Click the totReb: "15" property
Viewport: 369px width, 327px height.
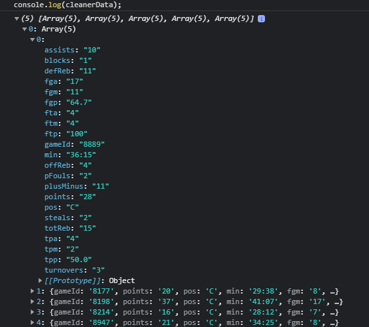(70, 228)
